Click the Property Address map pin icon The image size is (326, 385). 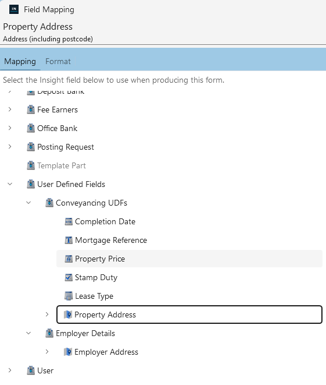[68, 315]
